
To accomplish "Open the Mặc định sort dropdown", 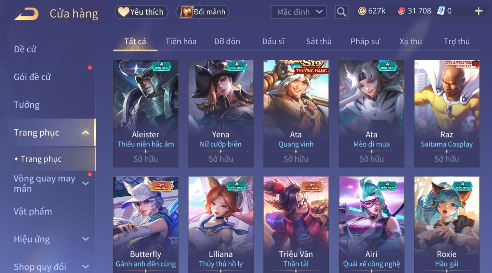I will 299,12.
